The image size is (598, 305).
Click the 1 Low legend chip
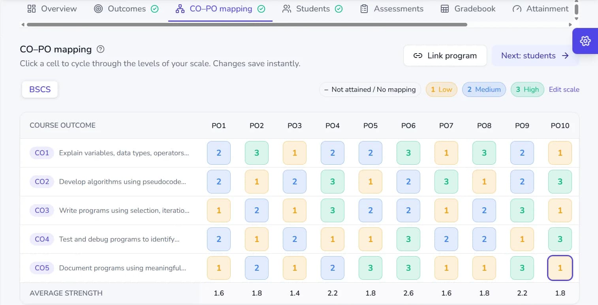click(x=441, y=89)
